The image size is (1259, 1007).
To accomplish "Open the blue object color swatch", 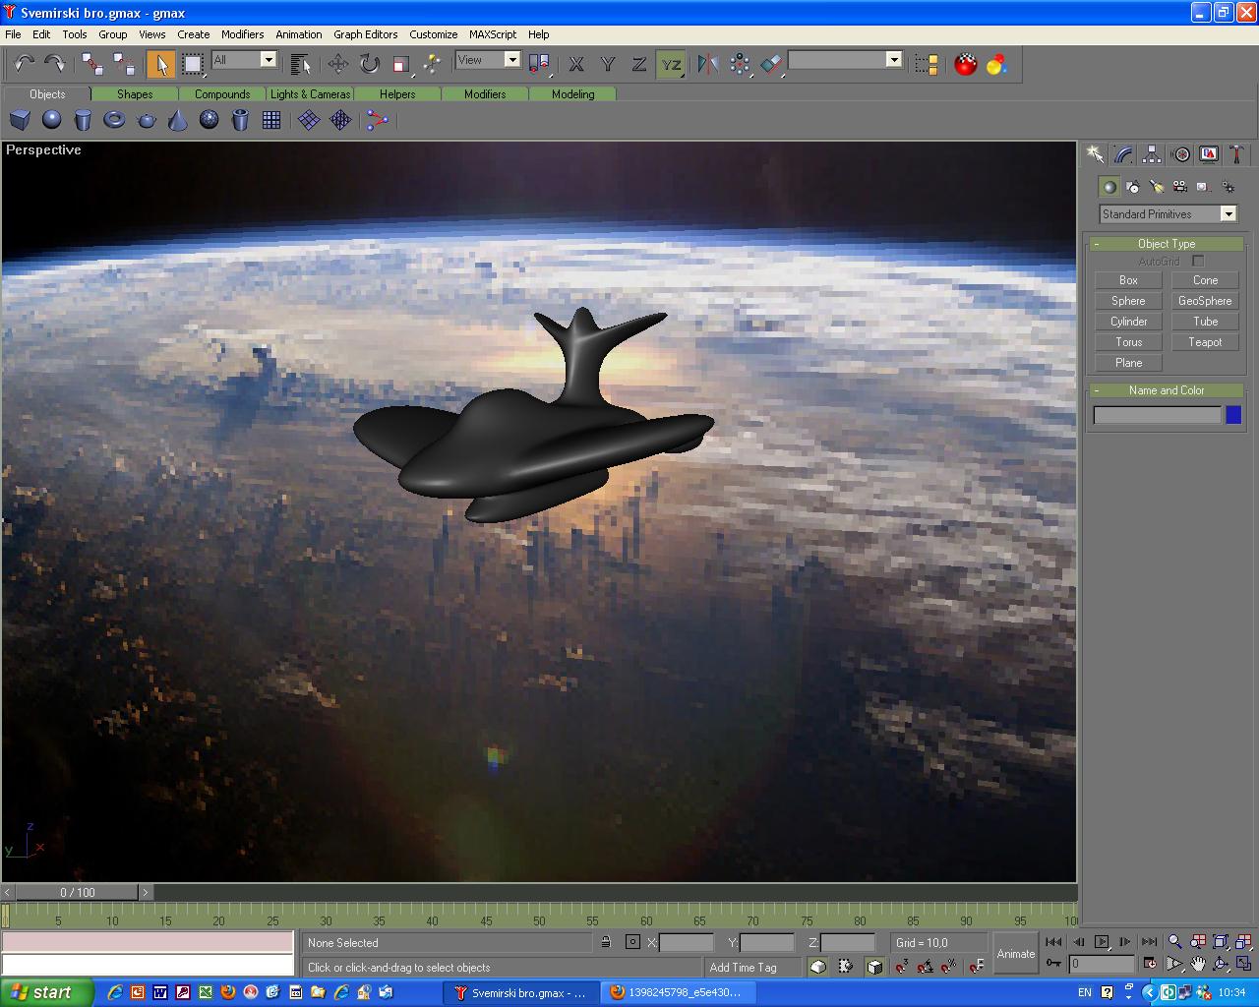I will tap(1233, 415).
